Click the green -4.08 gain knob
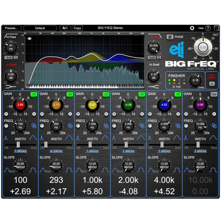 (128, 105)
